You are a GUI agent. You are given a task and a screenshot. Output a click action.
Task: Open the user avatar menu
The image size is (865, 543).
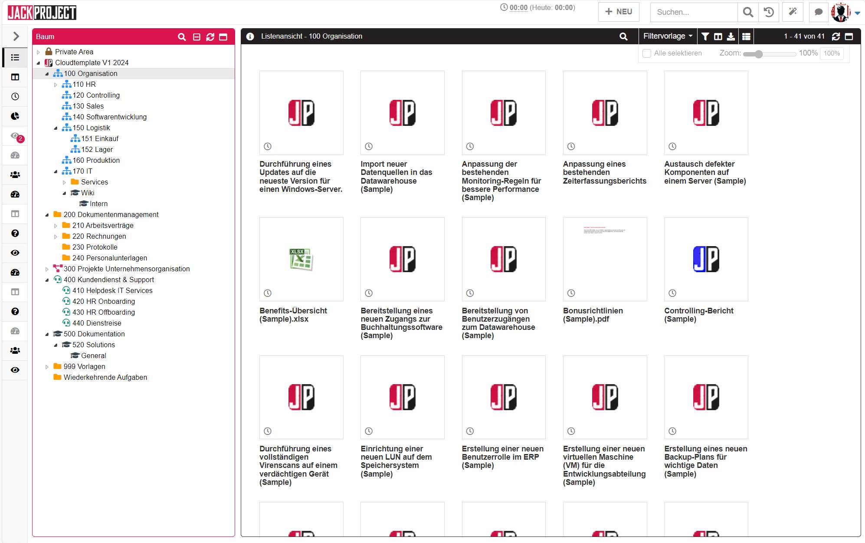[845, 12]
